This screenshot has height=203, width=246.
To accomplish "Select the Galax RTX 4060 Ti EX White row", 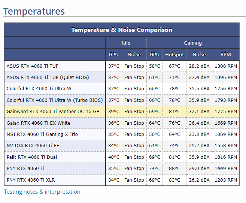I will click(x=38, y=123).
